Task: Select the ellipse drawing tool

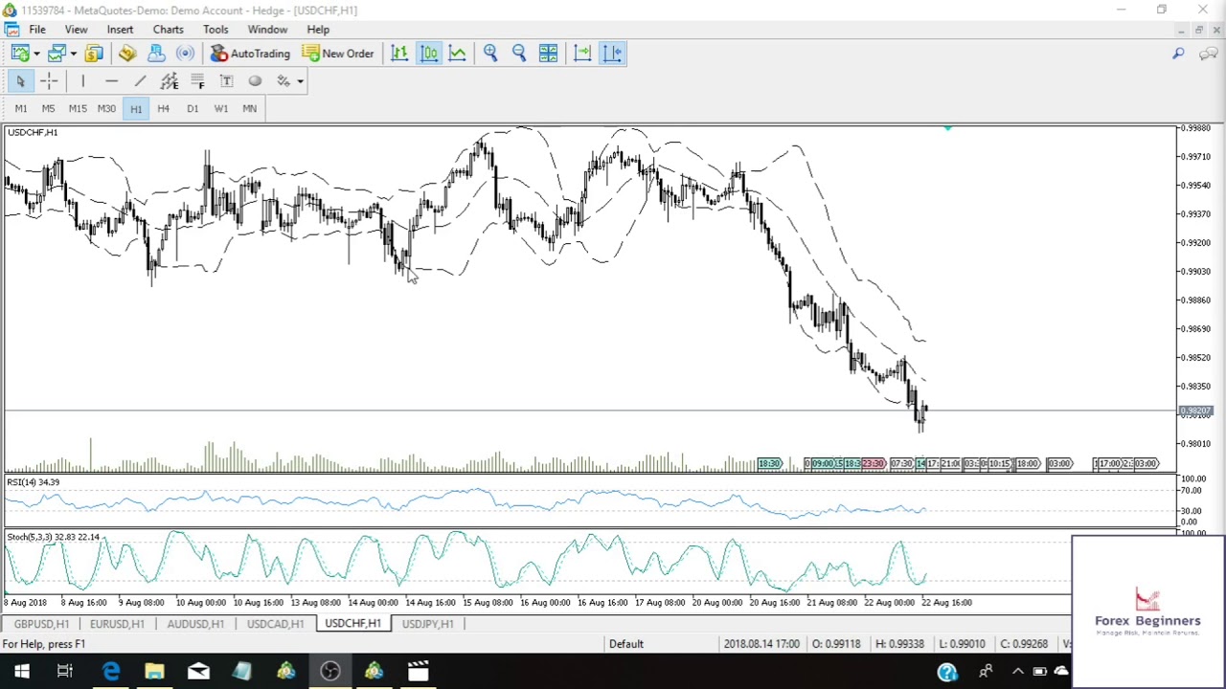Action: pyautogui.click(x=256, y=81)
